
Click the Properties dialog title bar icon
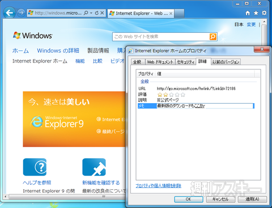tap(130, 51)
